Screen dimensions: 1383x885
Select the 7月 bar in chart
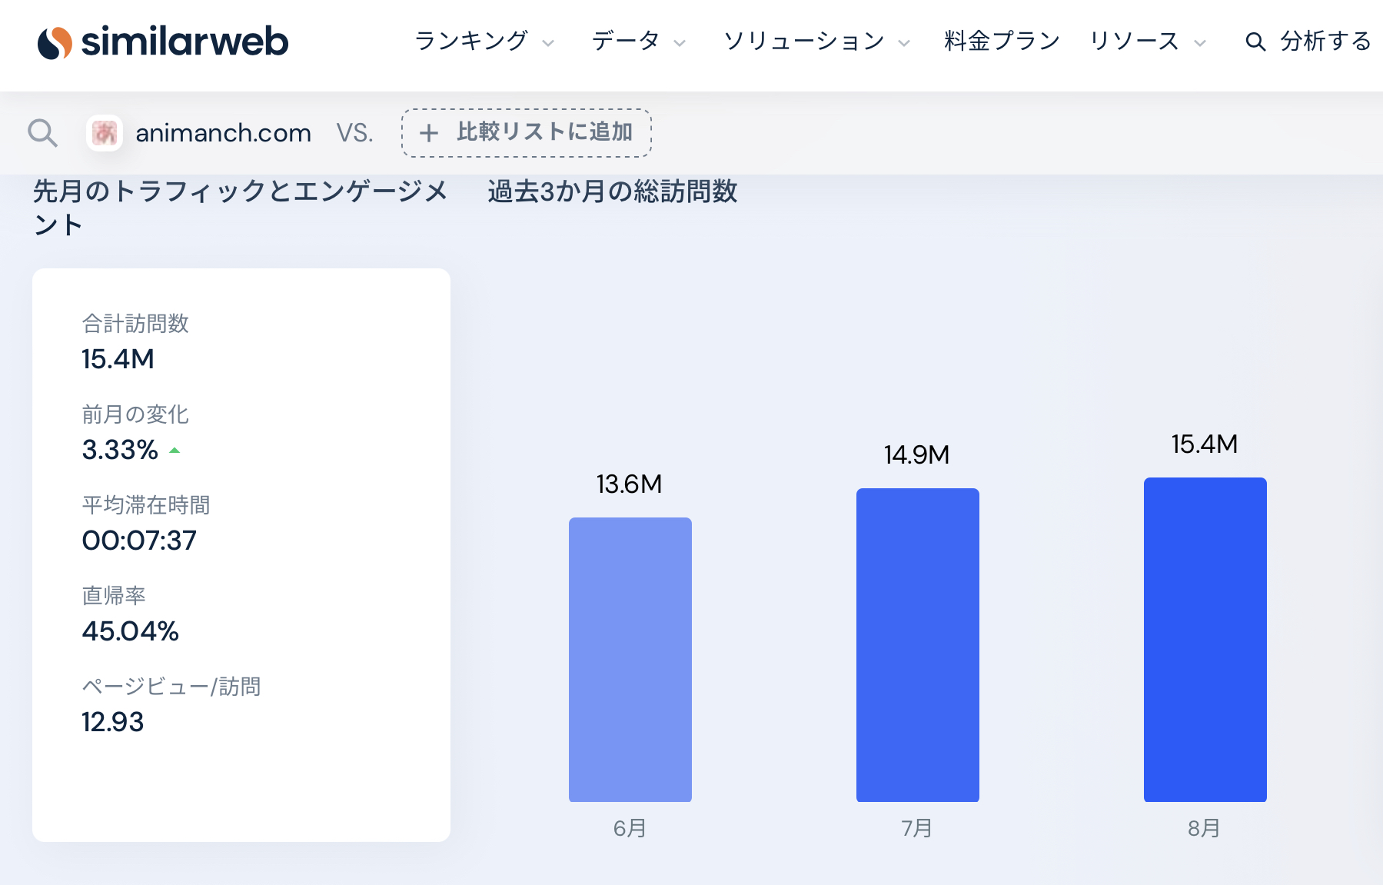pos(918,644)
